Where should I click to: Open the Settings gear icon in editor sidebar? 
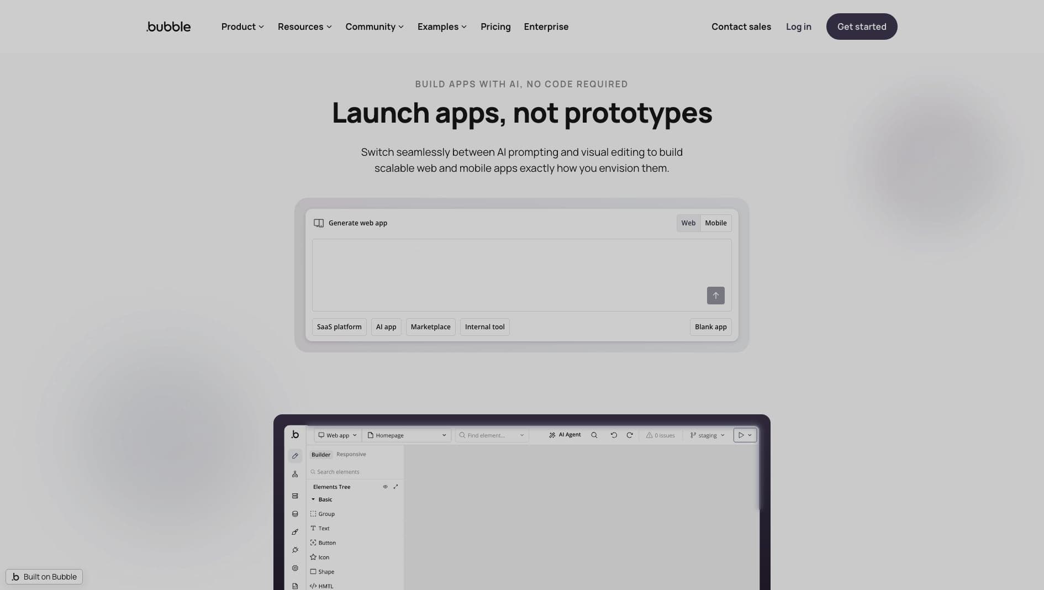tap(295, 568)
